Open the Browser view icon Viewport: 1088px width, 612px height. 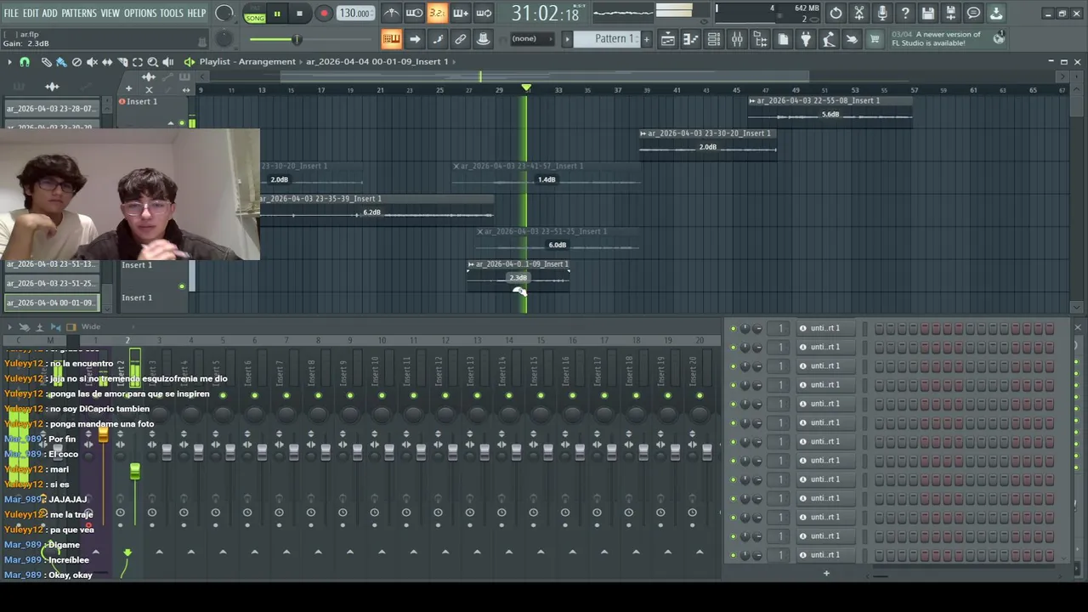(x=760, y=39)
